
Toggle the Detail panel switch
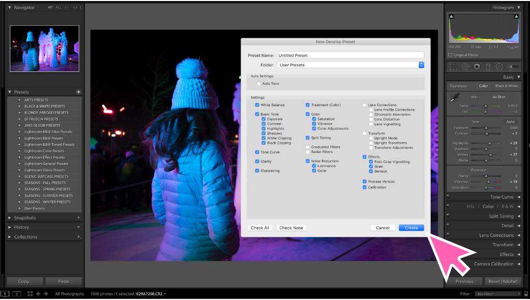tap(448, 224)
